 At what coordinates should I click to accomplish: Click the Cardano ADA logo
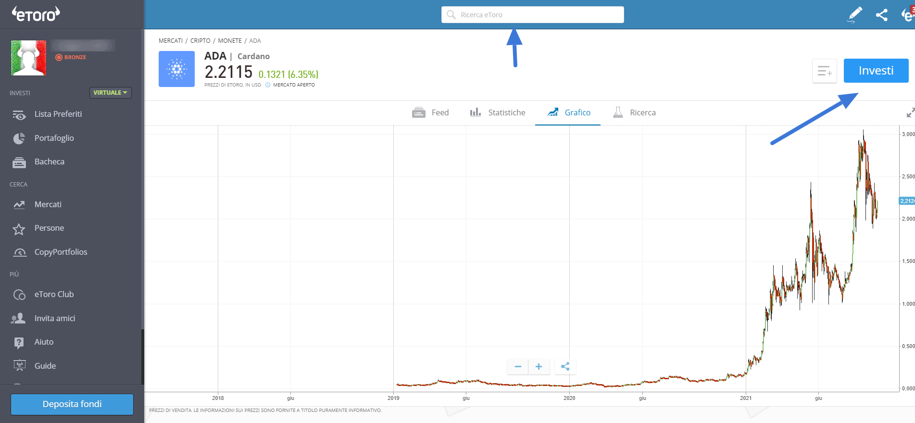[176, 69]
